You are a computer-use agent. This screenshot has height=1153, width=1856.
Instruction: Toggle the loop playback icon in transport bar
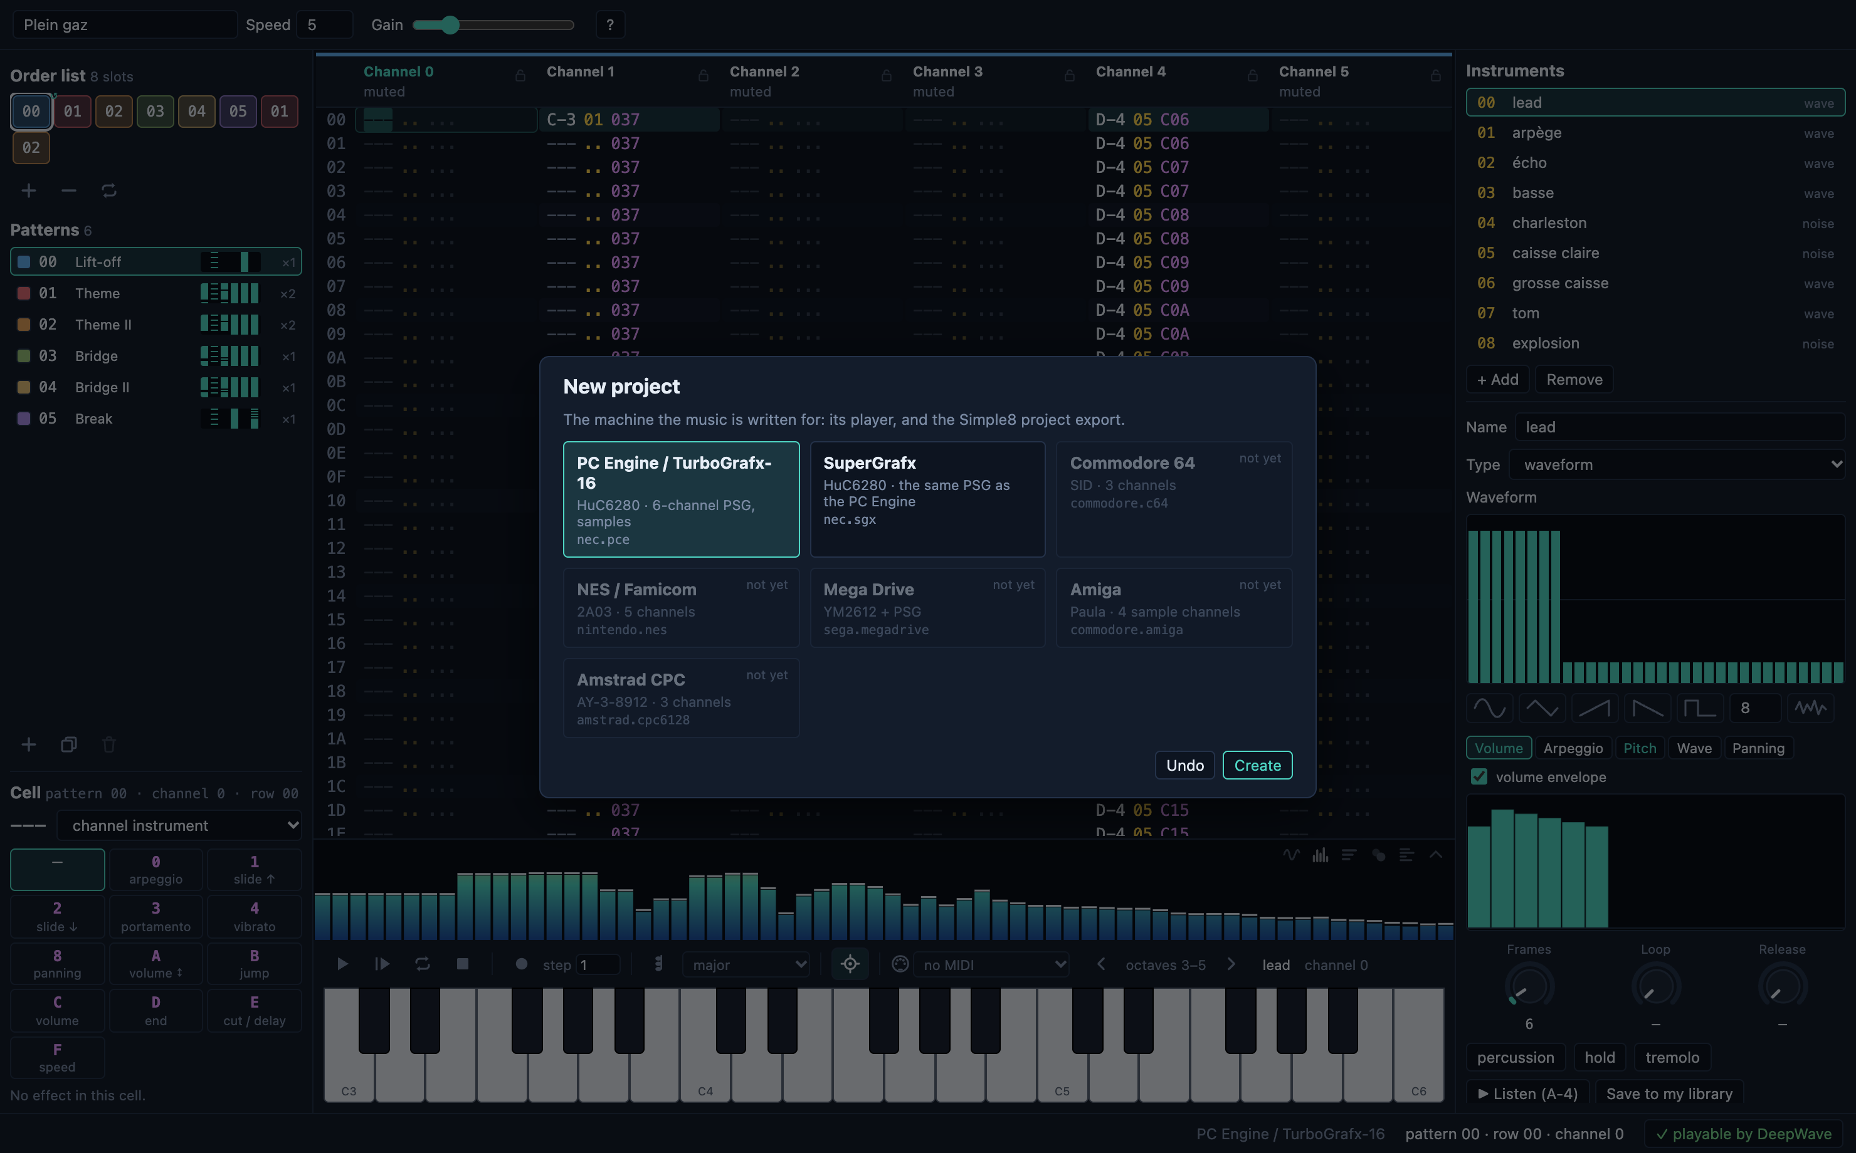[x=423, y=964]
